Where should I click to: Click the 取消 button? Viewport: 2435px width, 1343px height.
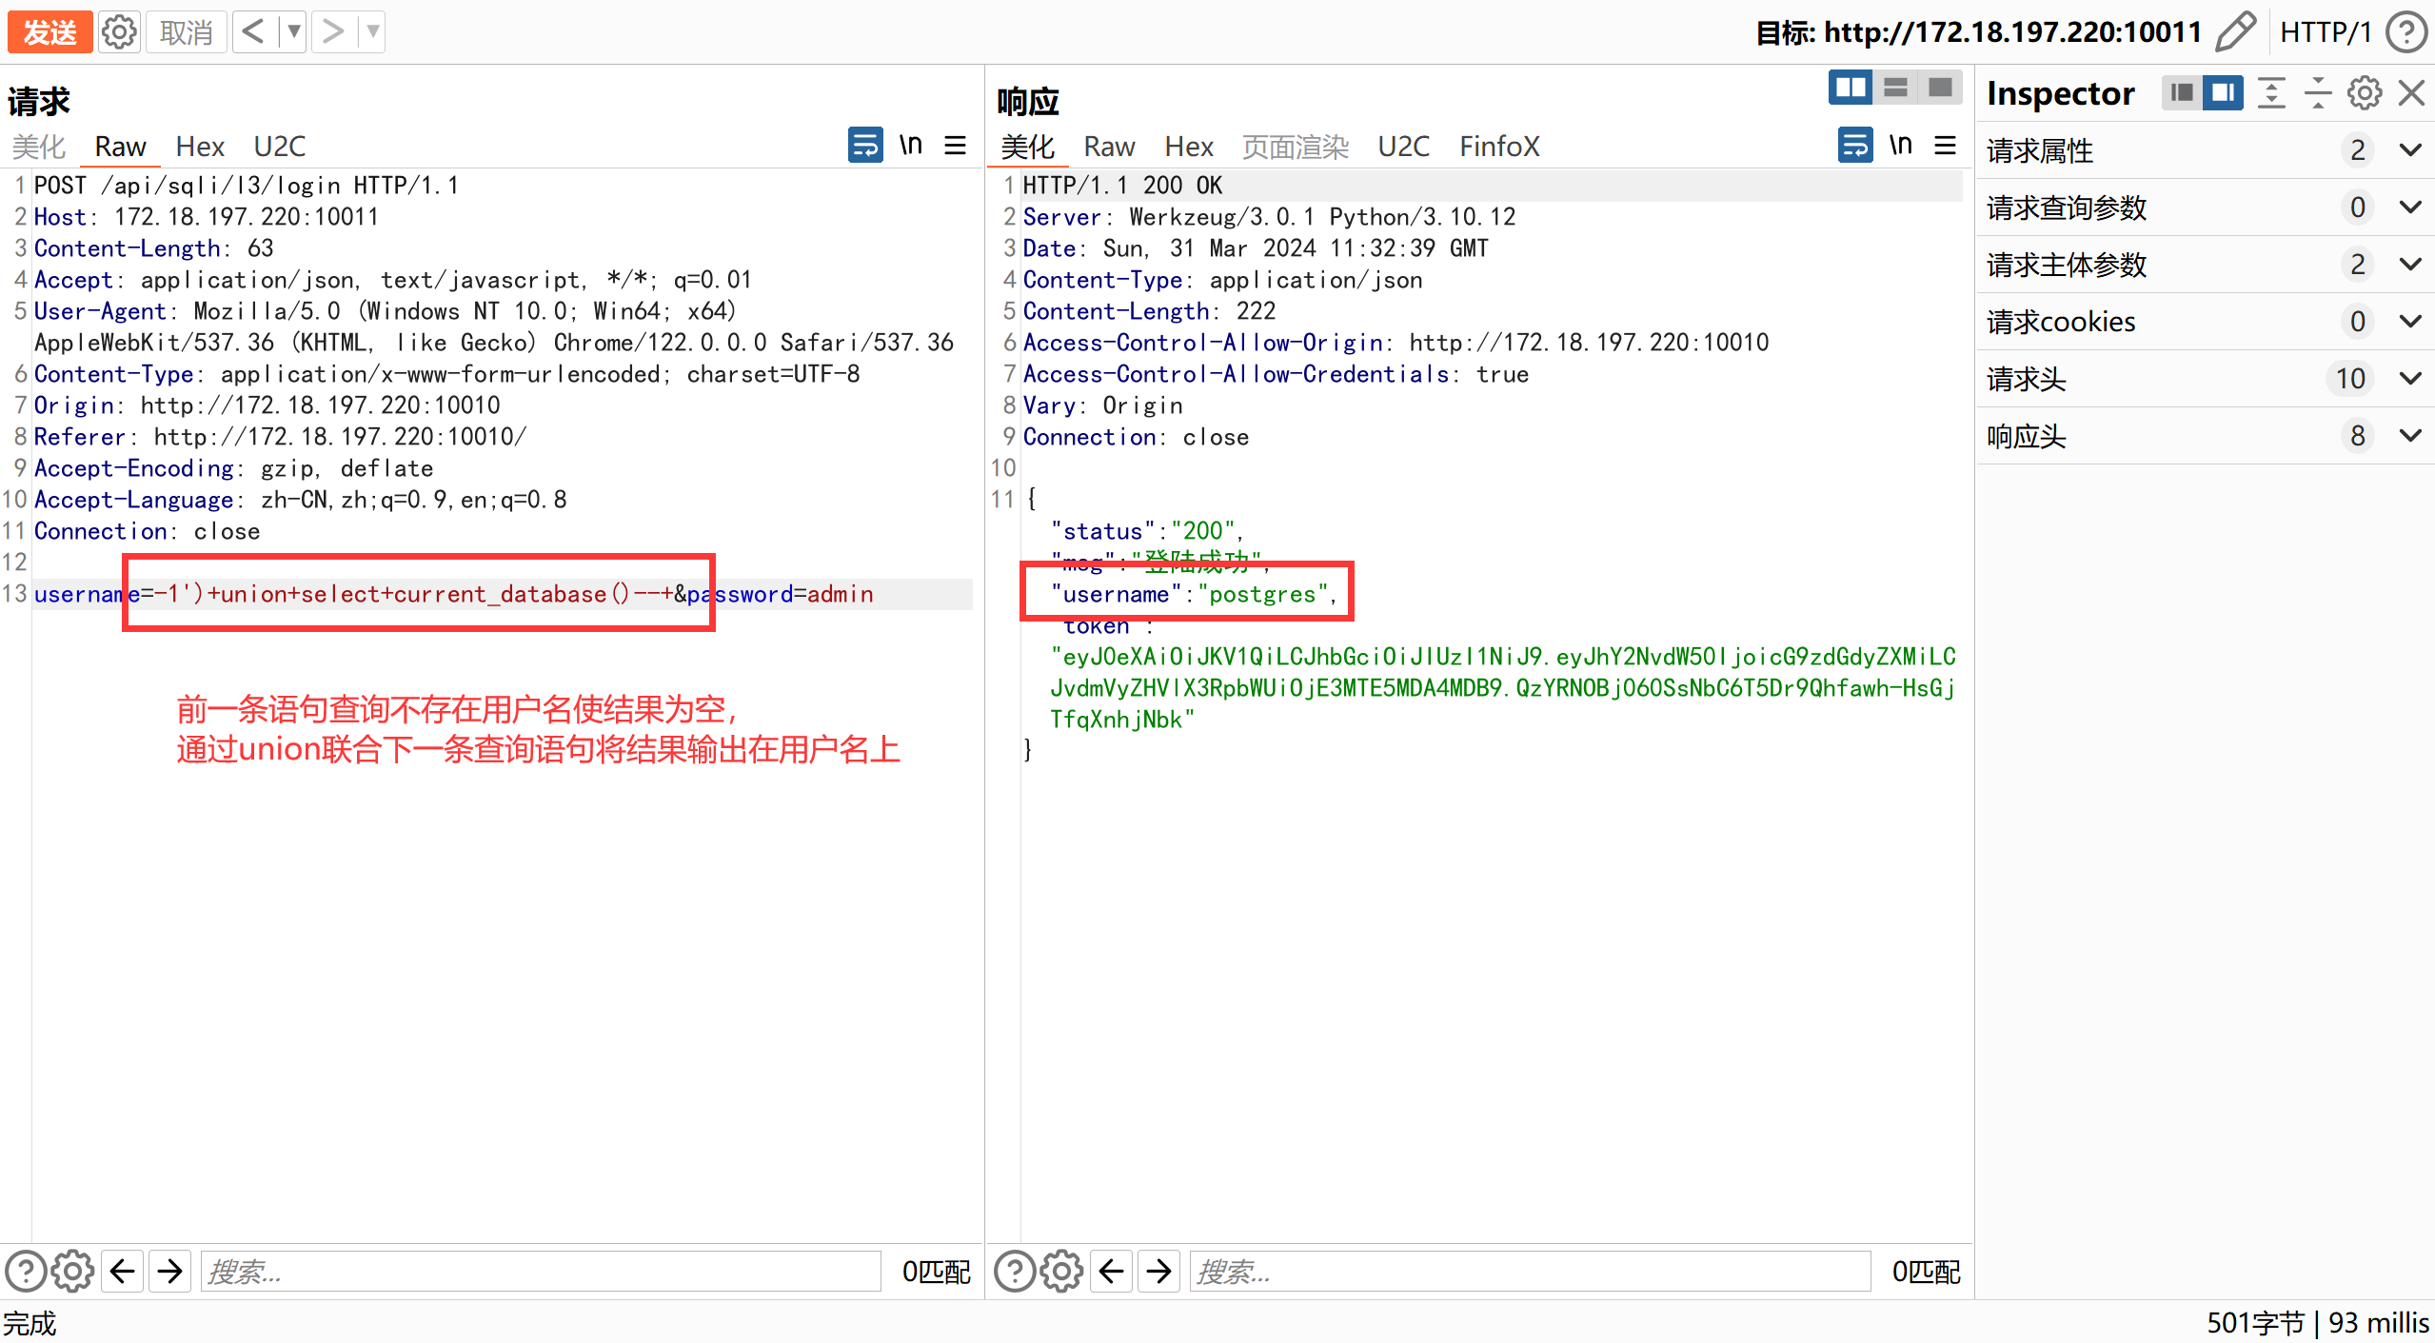pos(186,32)
